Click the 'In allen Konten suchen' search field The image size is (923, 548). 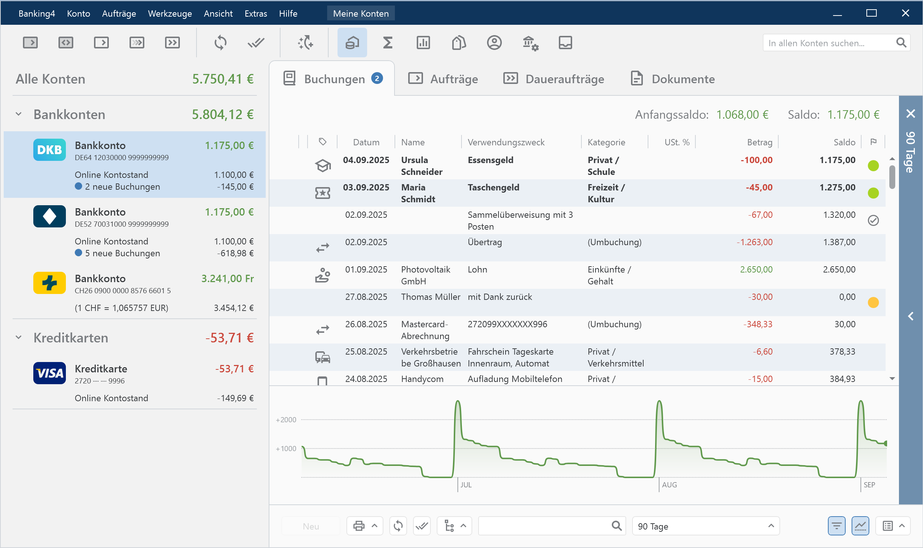pos(829,43)
